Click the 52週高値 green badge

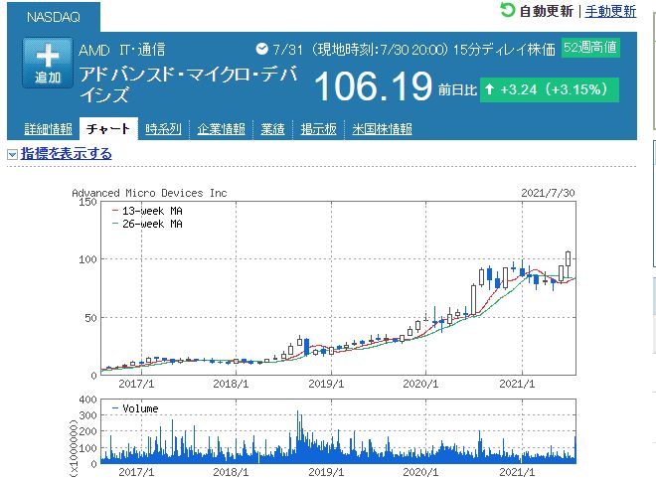point(590,48)
